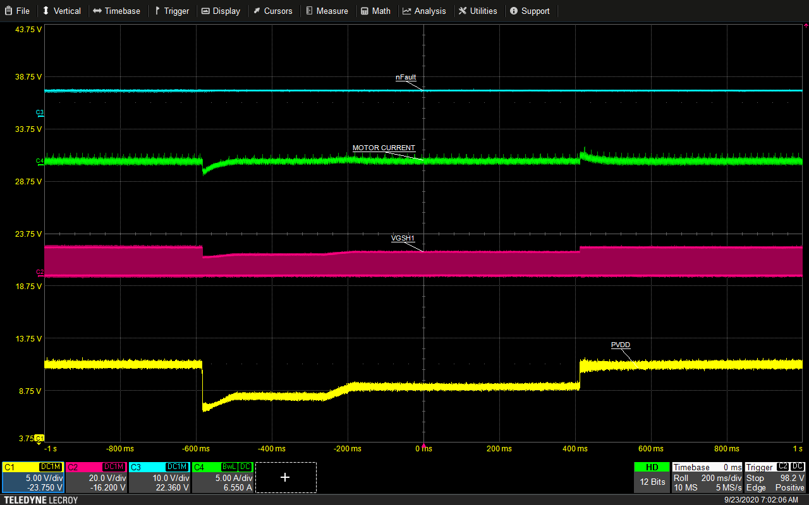The height and width of the screenshot is (505, 809).
Task: Click the HD 12 Bits indicator
Action: click(x=651, y=477)
